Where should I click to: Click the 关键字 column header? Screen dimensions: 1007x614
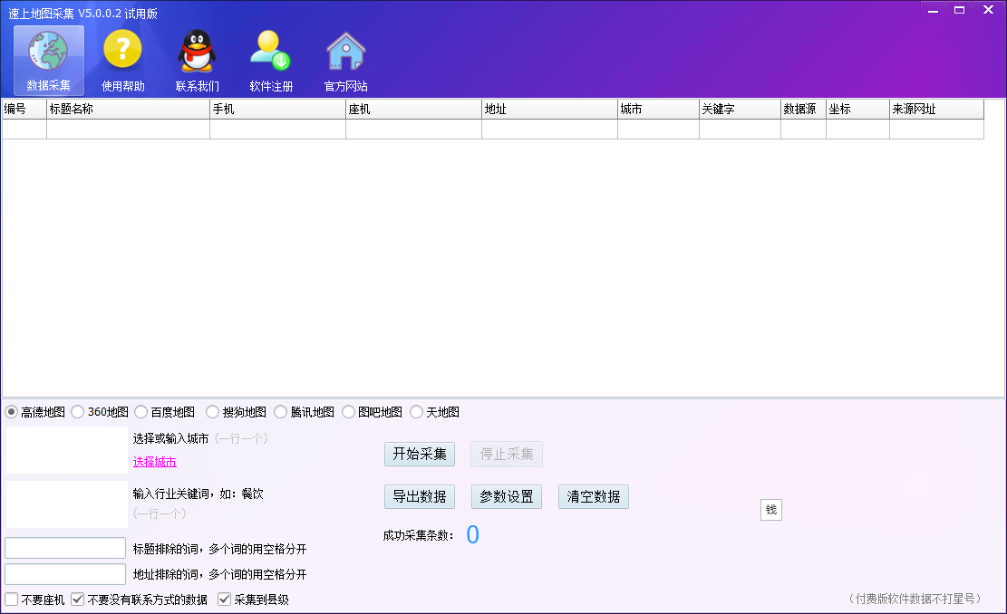(740, 109)
